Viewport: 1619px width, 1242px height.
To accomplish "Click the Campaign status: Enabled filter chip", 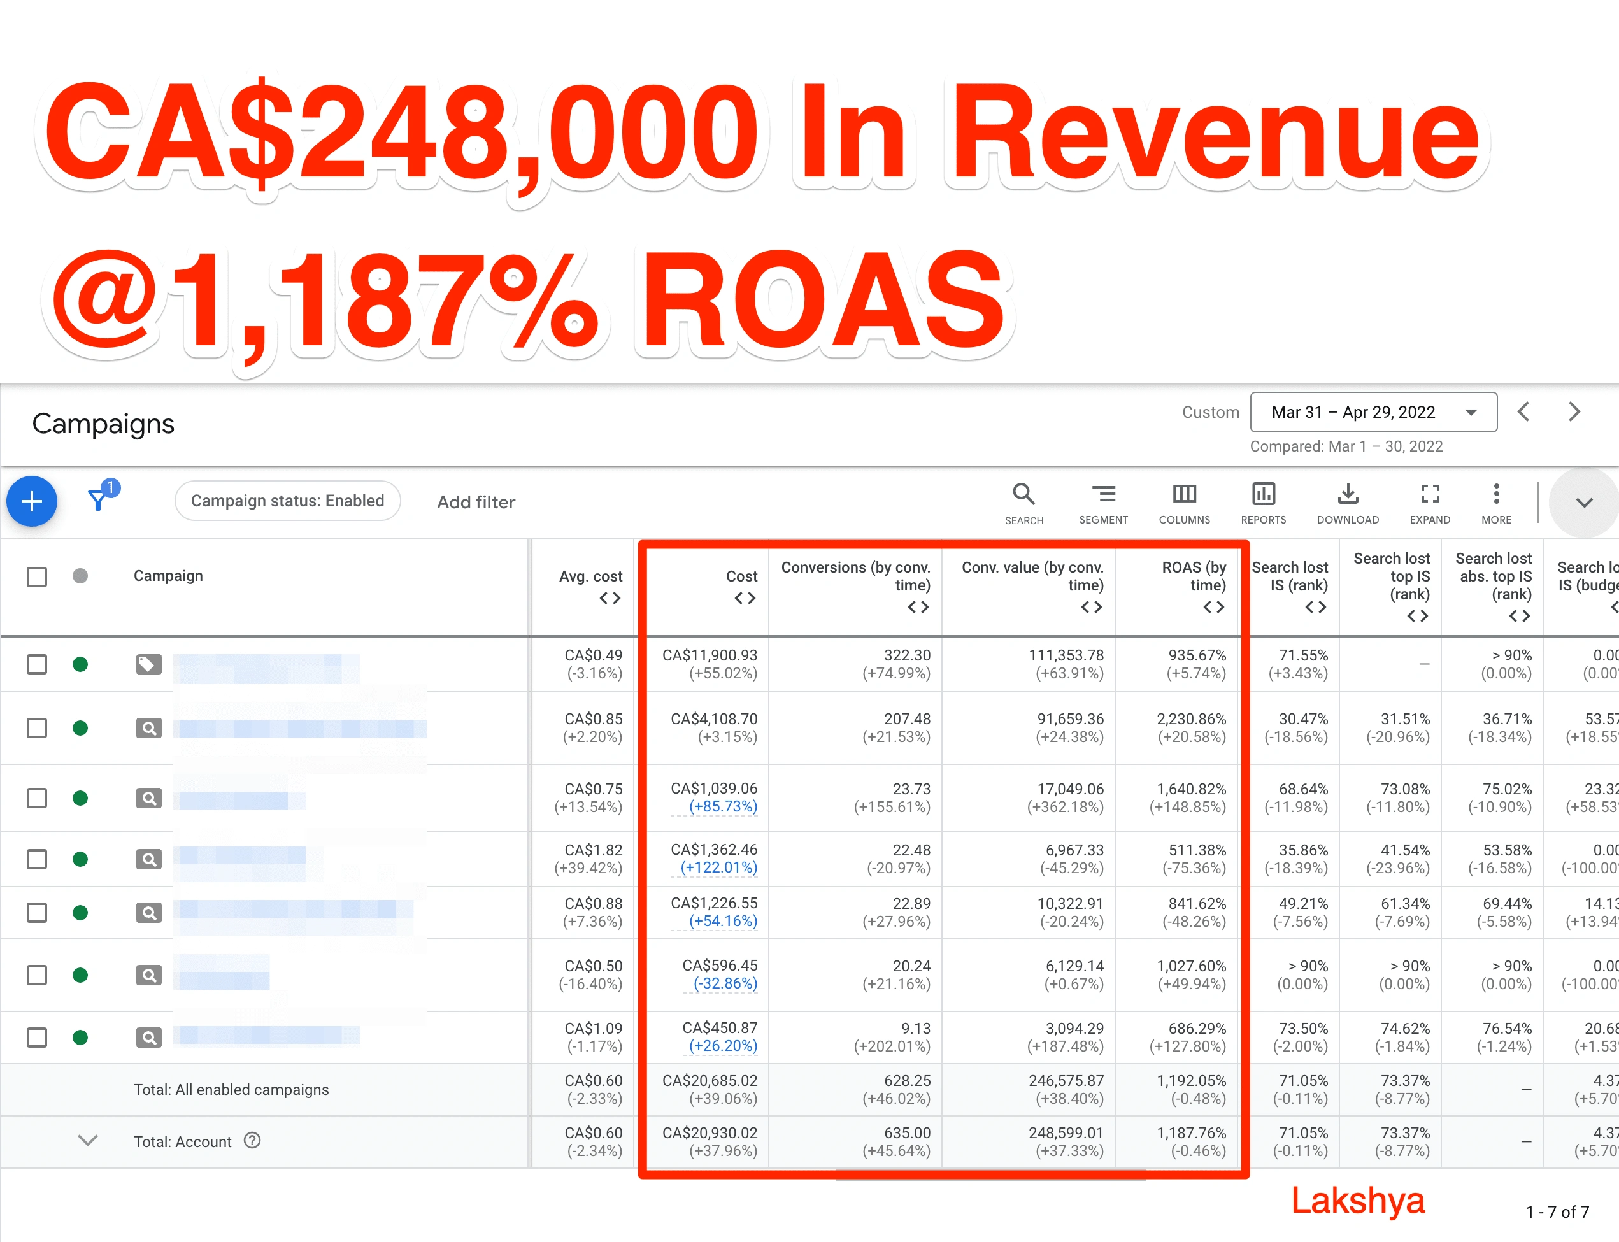I will (288, 501).
